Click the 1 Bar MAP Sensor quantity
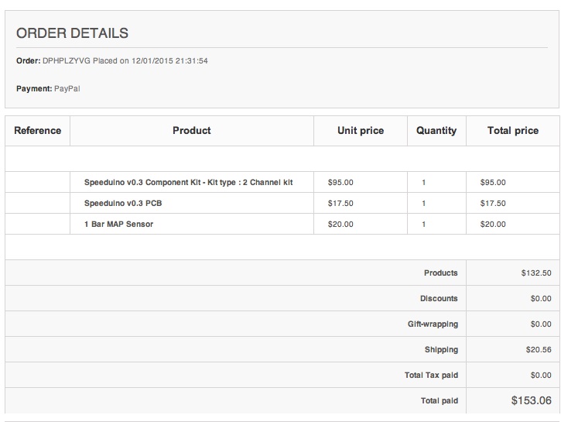Image resolution: width=561 pixels, height=422 pixels. click(424, 225)
